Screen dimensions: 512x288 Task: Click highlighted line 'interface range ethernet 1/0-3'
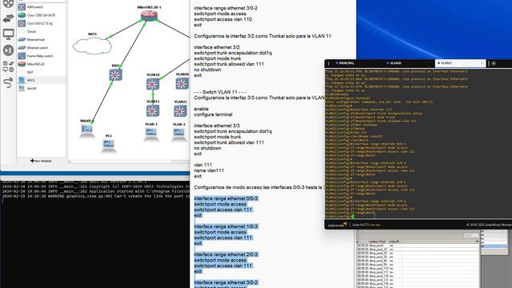click(x=226, y=226)
